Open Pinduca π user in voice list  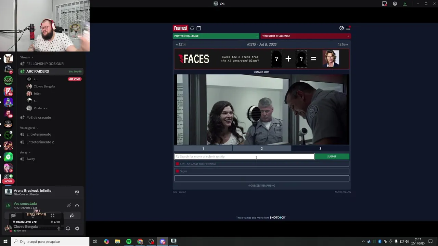point(38,108)
